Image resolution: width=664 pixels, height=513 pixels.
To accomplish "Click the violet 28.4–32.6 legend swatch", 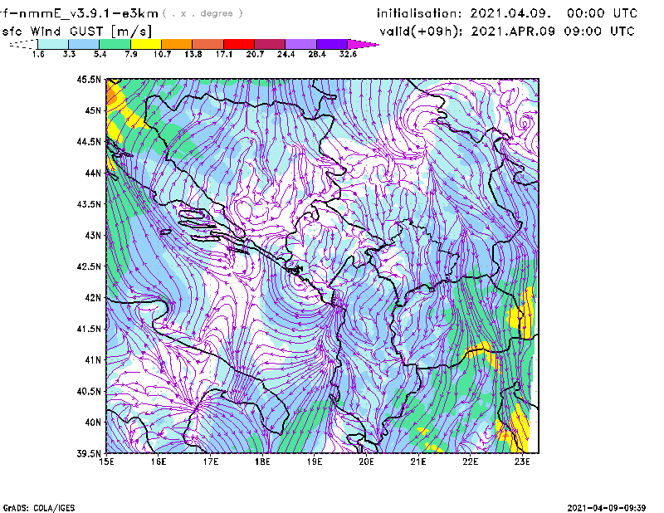I will (332, 44).
